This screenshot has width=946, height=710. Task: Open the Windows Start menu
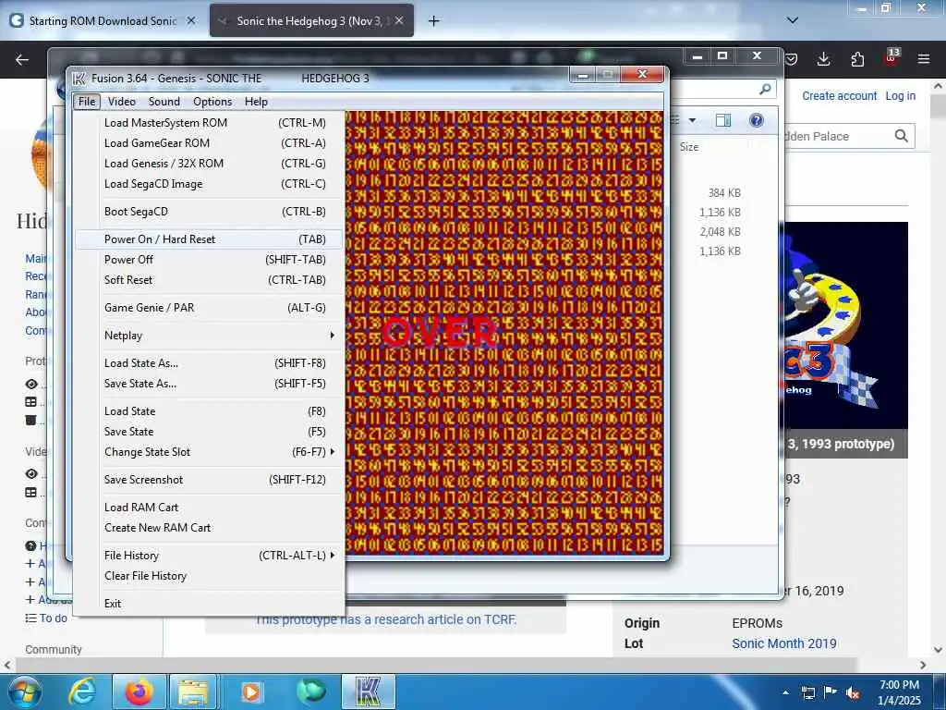tap(24, 692)
